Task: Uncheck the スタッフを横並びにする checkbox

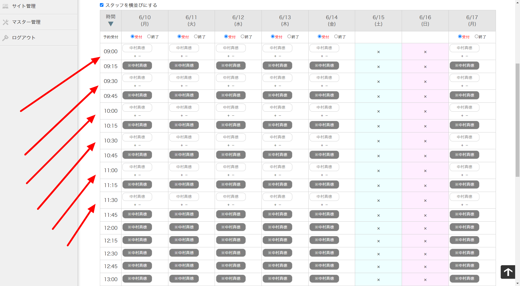Action: click(102, 5)
